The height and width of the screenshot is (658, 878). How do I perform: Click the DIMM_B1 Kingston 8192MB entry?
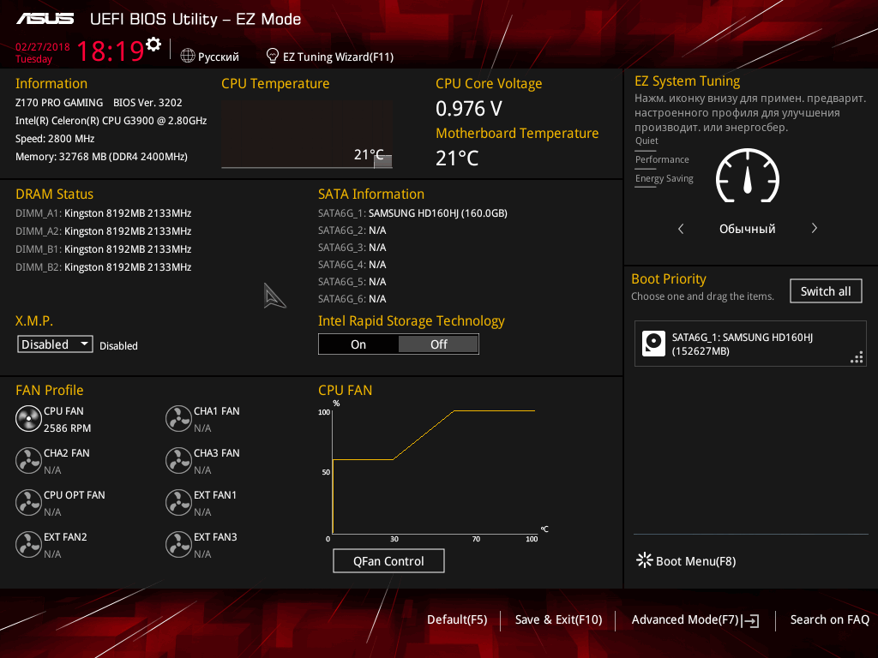(x=104, y=249)
